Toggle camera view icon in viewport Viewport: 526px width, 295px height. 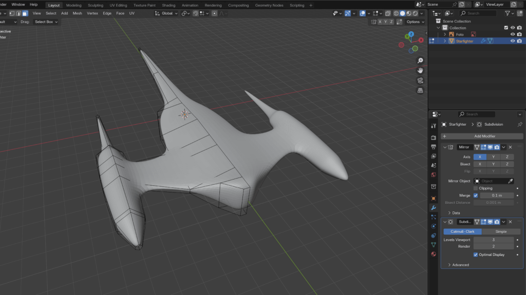coord(420,81)
